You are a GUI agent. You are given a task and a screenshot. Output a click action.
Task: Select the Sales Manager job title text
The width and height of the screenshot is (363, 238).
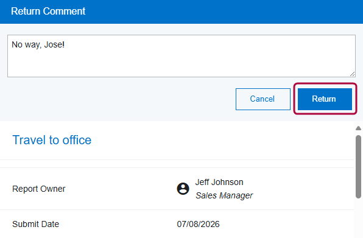point(224,195)
